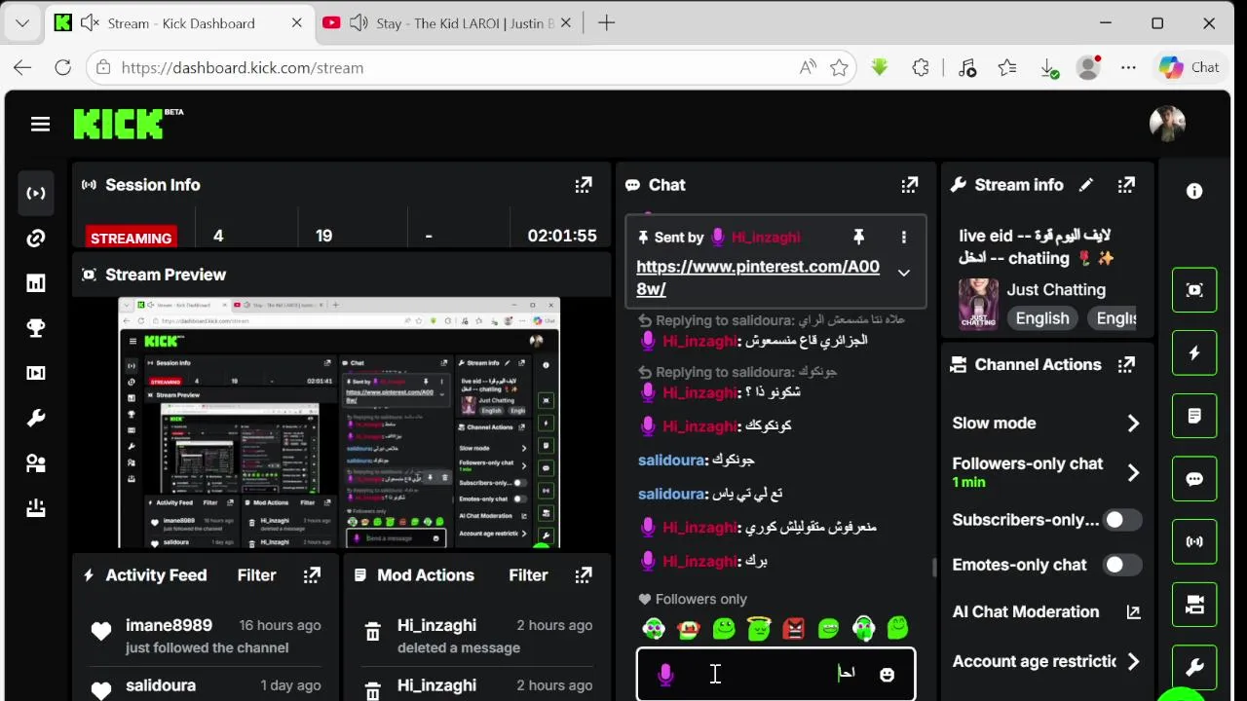This screenshot has width=1247, height=701.
Task: Open the emoji picker in chat input
Action: coord(887,674)
